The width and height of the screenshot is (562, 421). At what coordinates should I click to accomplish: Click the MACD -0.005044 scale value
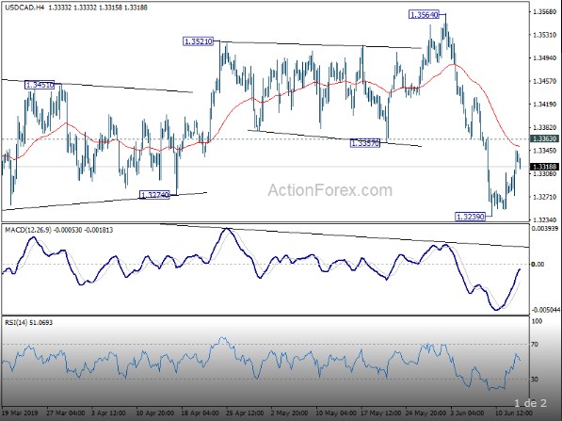(x=545, y=310)
